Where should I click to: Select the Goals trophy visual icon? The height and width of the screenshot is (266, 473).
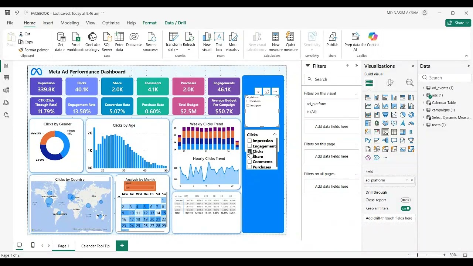(x=411, y=140)
